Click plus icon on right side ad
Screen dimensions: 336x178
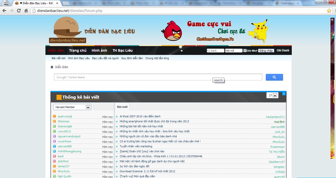332,19
